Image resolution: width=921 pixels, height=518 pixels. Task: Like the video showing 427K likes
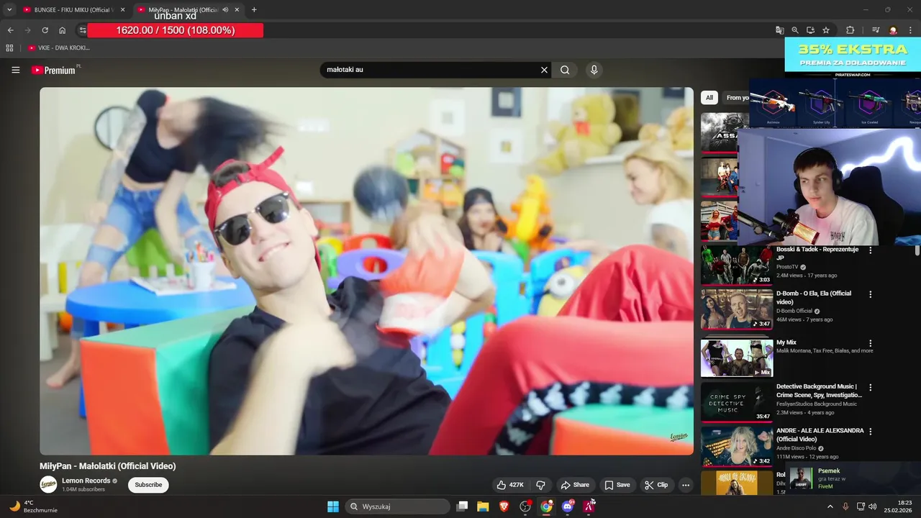click(x=511, y=485)
